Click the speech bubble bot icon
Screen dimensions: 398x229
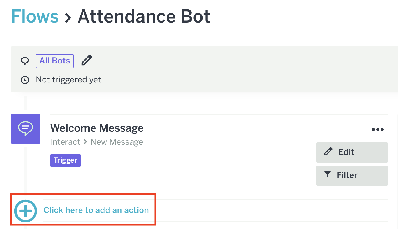pyautogui.click(x=25, y=61)
